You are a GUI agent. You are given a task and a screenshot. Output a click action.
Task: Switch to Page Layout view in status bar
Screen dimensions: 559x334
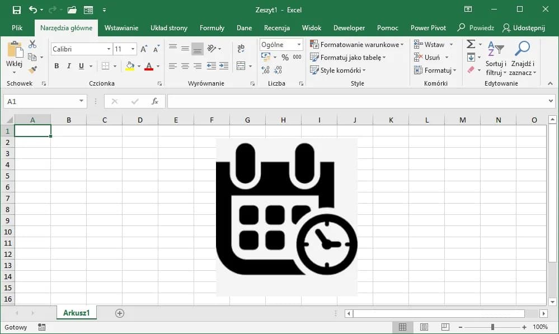click(x=424, y=327)
